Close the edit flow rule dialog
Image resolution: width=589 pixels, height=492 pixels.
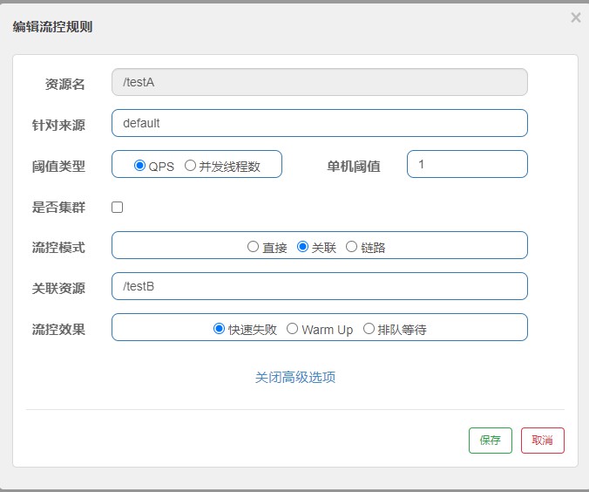point(575,17)
